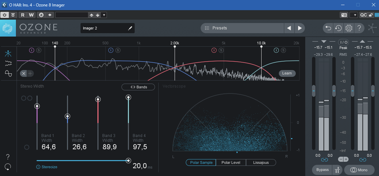Switch to Polar Sample tab

coord(201,162)
